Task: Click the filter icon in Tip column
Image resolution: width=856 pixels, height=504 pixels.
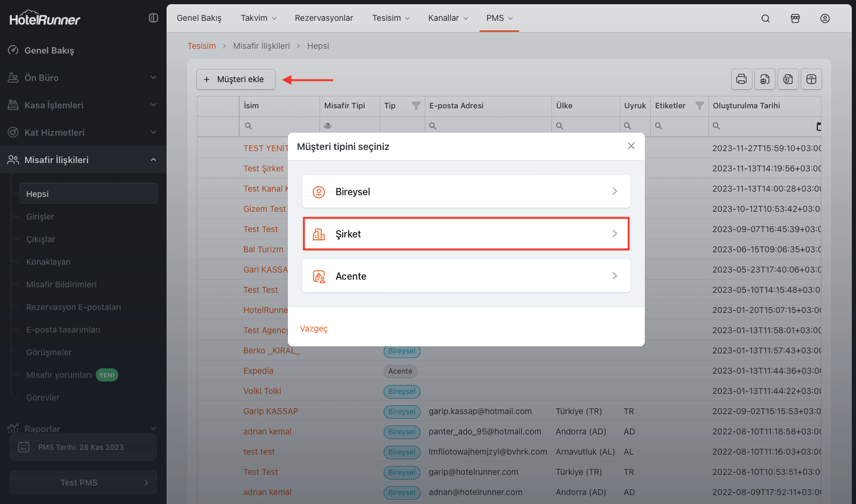Action: [416, 106]
